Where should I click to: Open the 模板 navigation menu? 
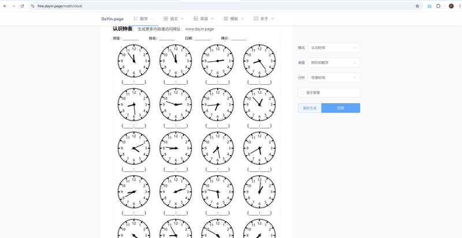coord(234,19)
